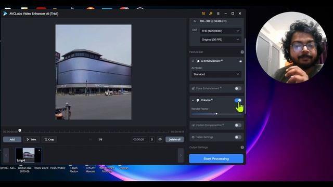Click the Crop button
Image resolution: width=333 pixels, height=187 pixels.
pyautogui.click(x=49, y=140)
